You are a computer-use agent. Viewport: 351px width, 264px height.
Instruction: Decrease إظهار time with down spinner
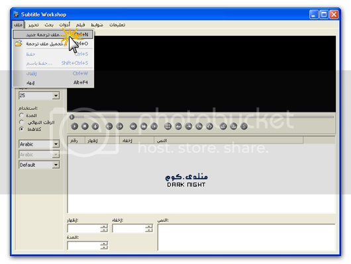click(x=104, y=230)
